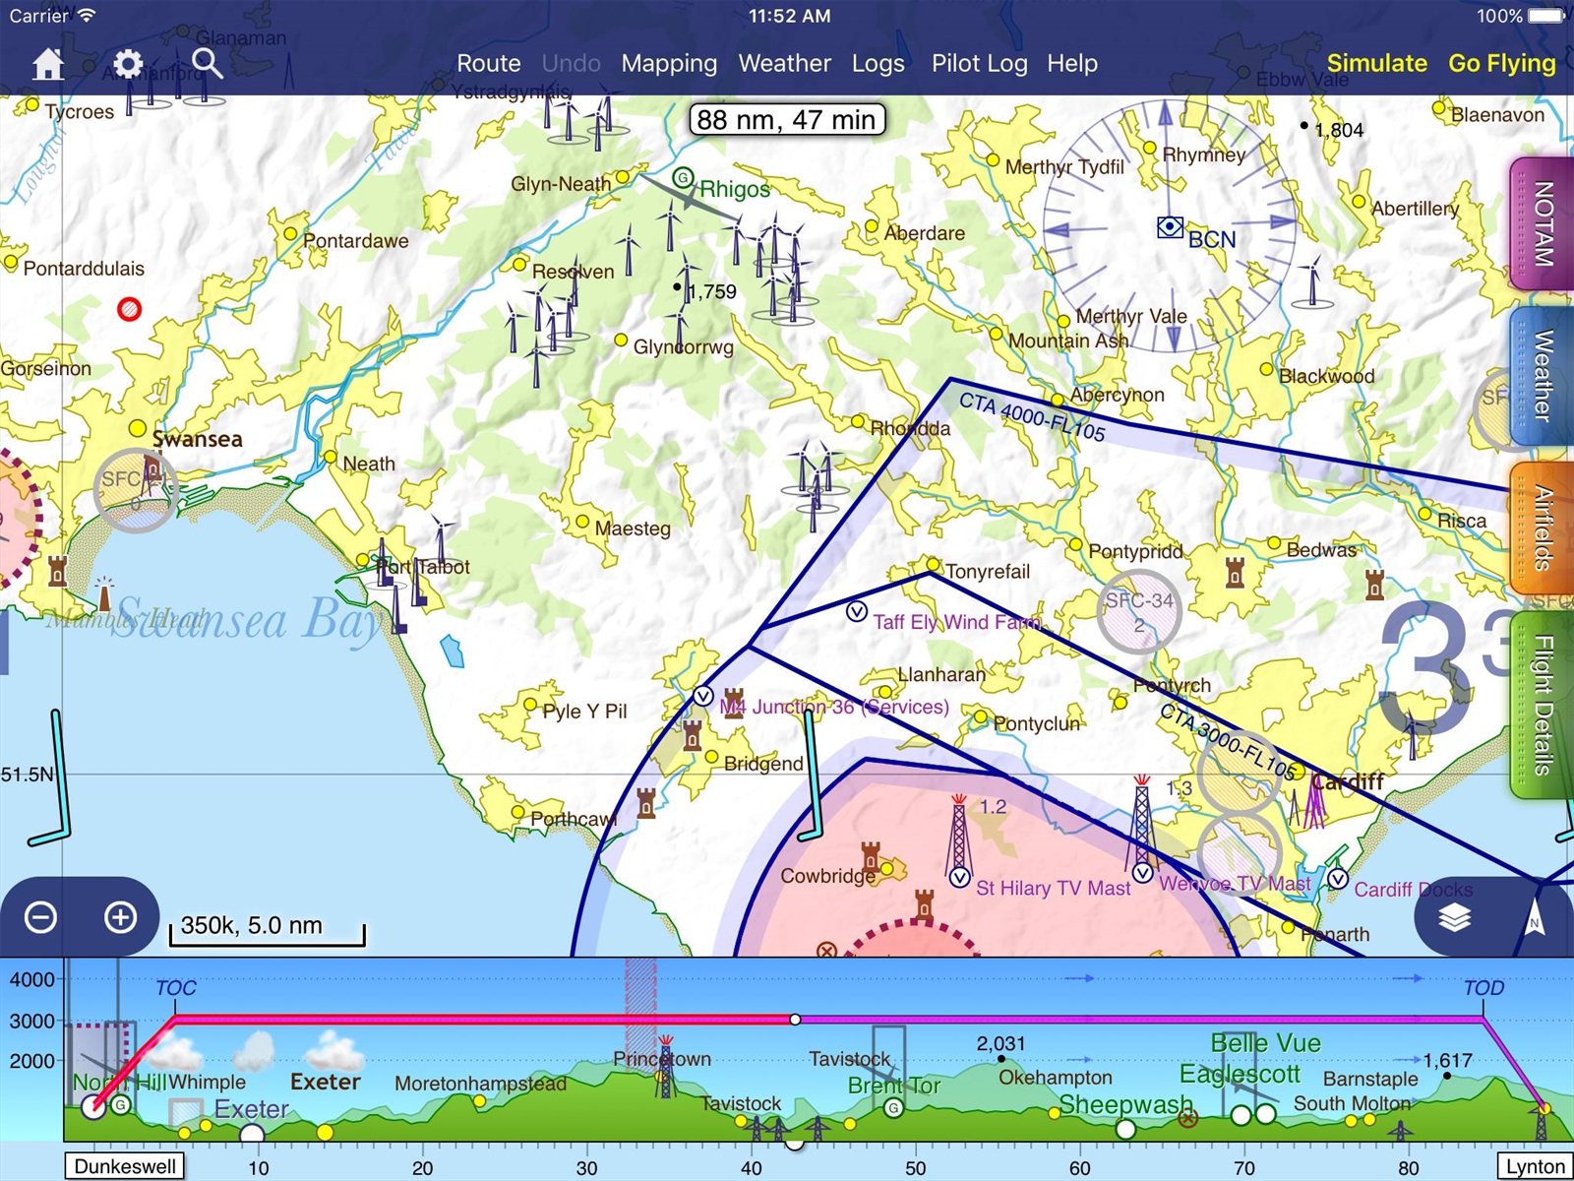Tap the CTA 3000-FL105 airspace label
Screen dimensions: 1574x1181
coord(1228,741)
